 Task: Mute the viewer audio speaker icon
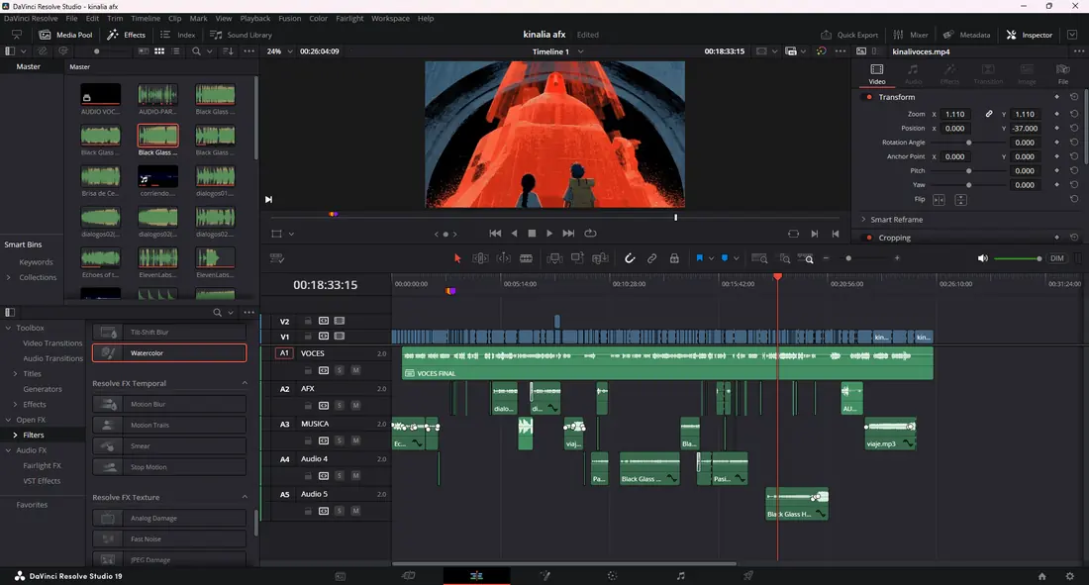[983, 258]
